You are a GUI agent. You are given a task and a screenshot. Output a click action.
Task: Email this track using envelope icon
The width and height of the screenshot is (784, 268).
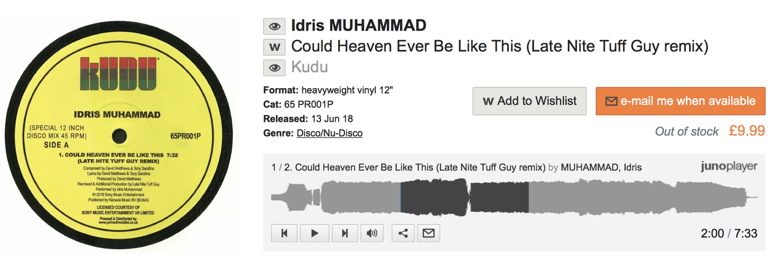coord(428,233)
